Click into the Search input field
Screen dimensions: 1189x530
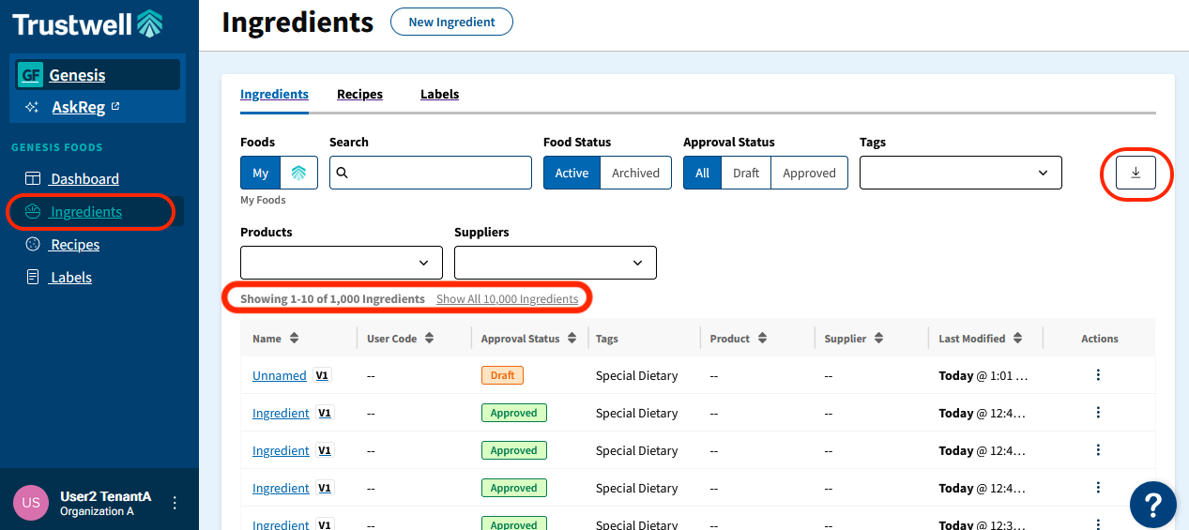(x=431, y=173)
